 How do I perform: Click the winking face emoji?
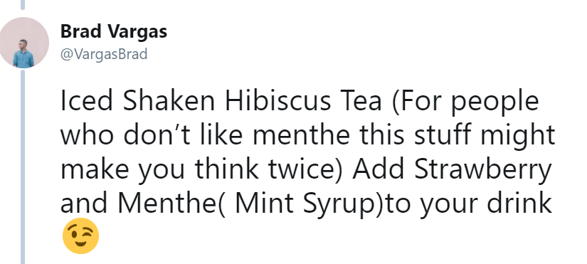(x=80, y=236)
